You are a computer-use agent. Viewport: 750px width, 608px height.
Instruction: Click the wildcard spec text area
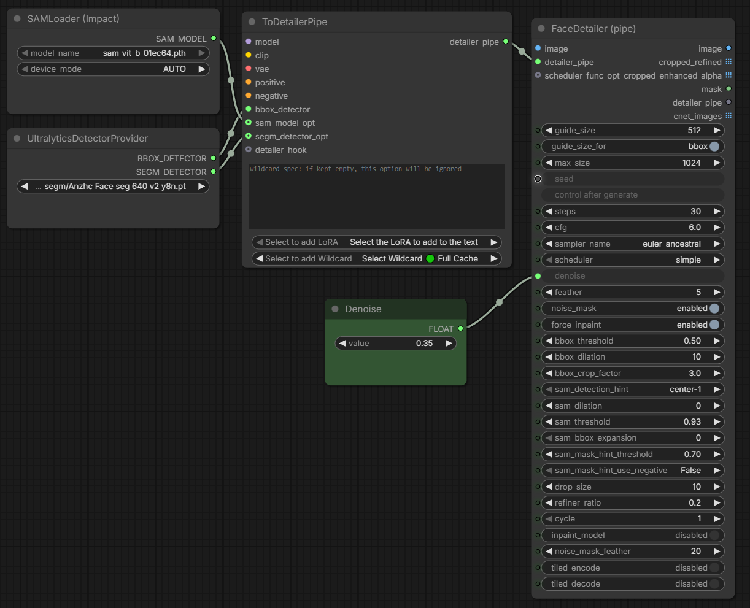376,196
